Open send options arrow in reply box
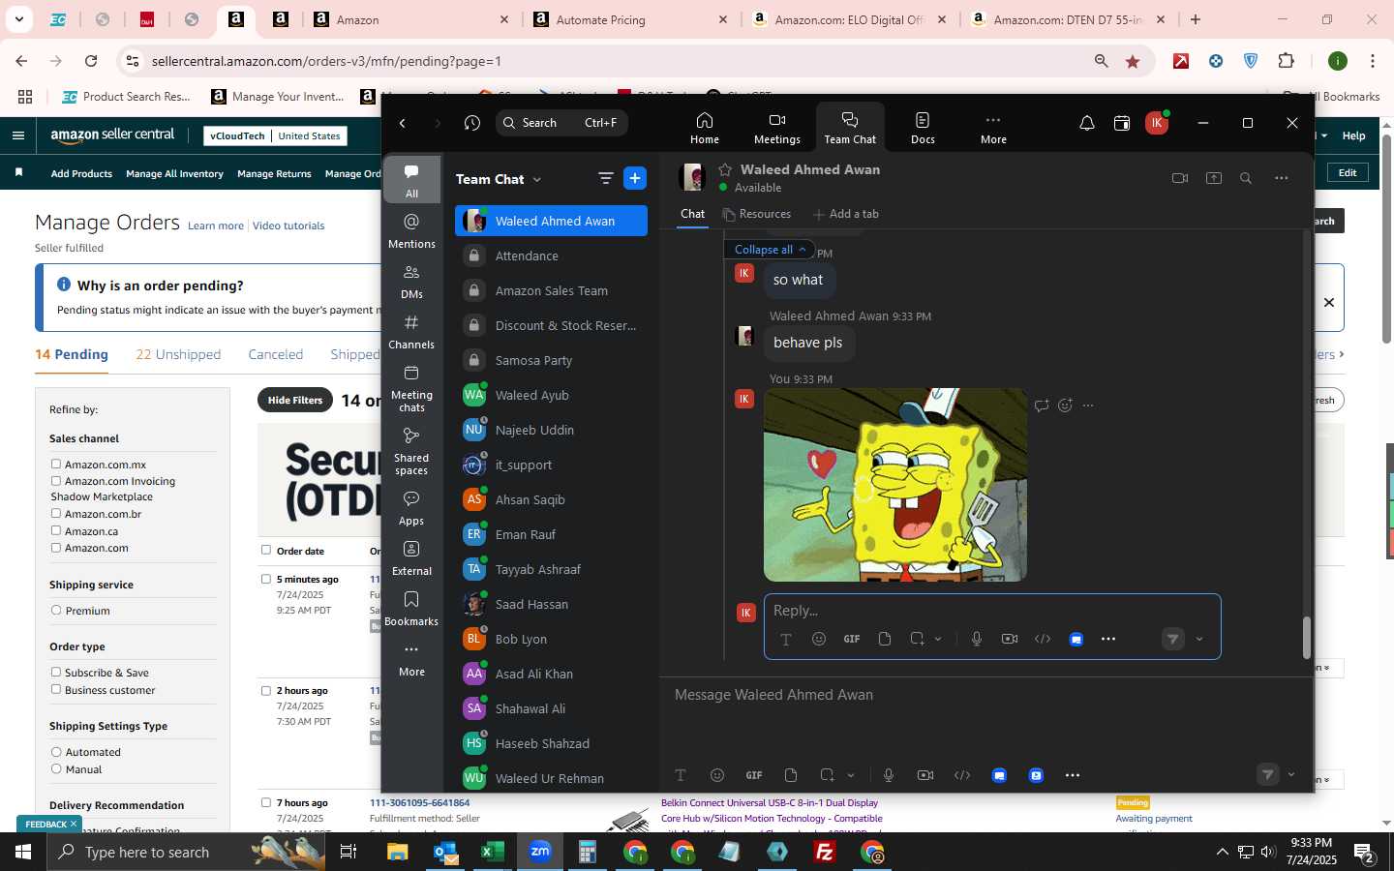1394x871 pixels. click(x=1199, y=639)
